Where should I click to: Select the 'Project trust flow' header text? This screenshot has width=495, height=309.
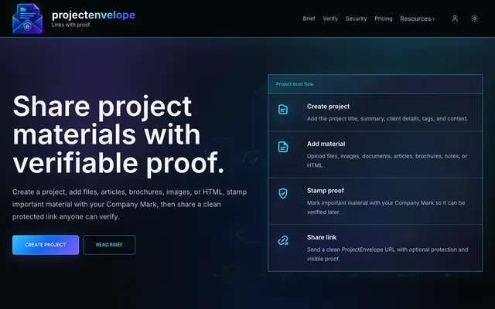click(295, 84)
